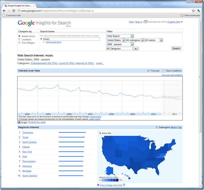
Task: Click the scrollbar down arrow
Action: 200,186
